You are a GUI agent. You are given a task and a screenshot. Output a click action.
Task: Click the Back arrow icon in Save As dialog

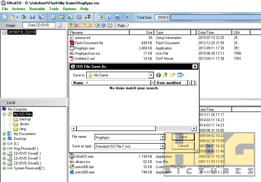(x=159, y=75)
